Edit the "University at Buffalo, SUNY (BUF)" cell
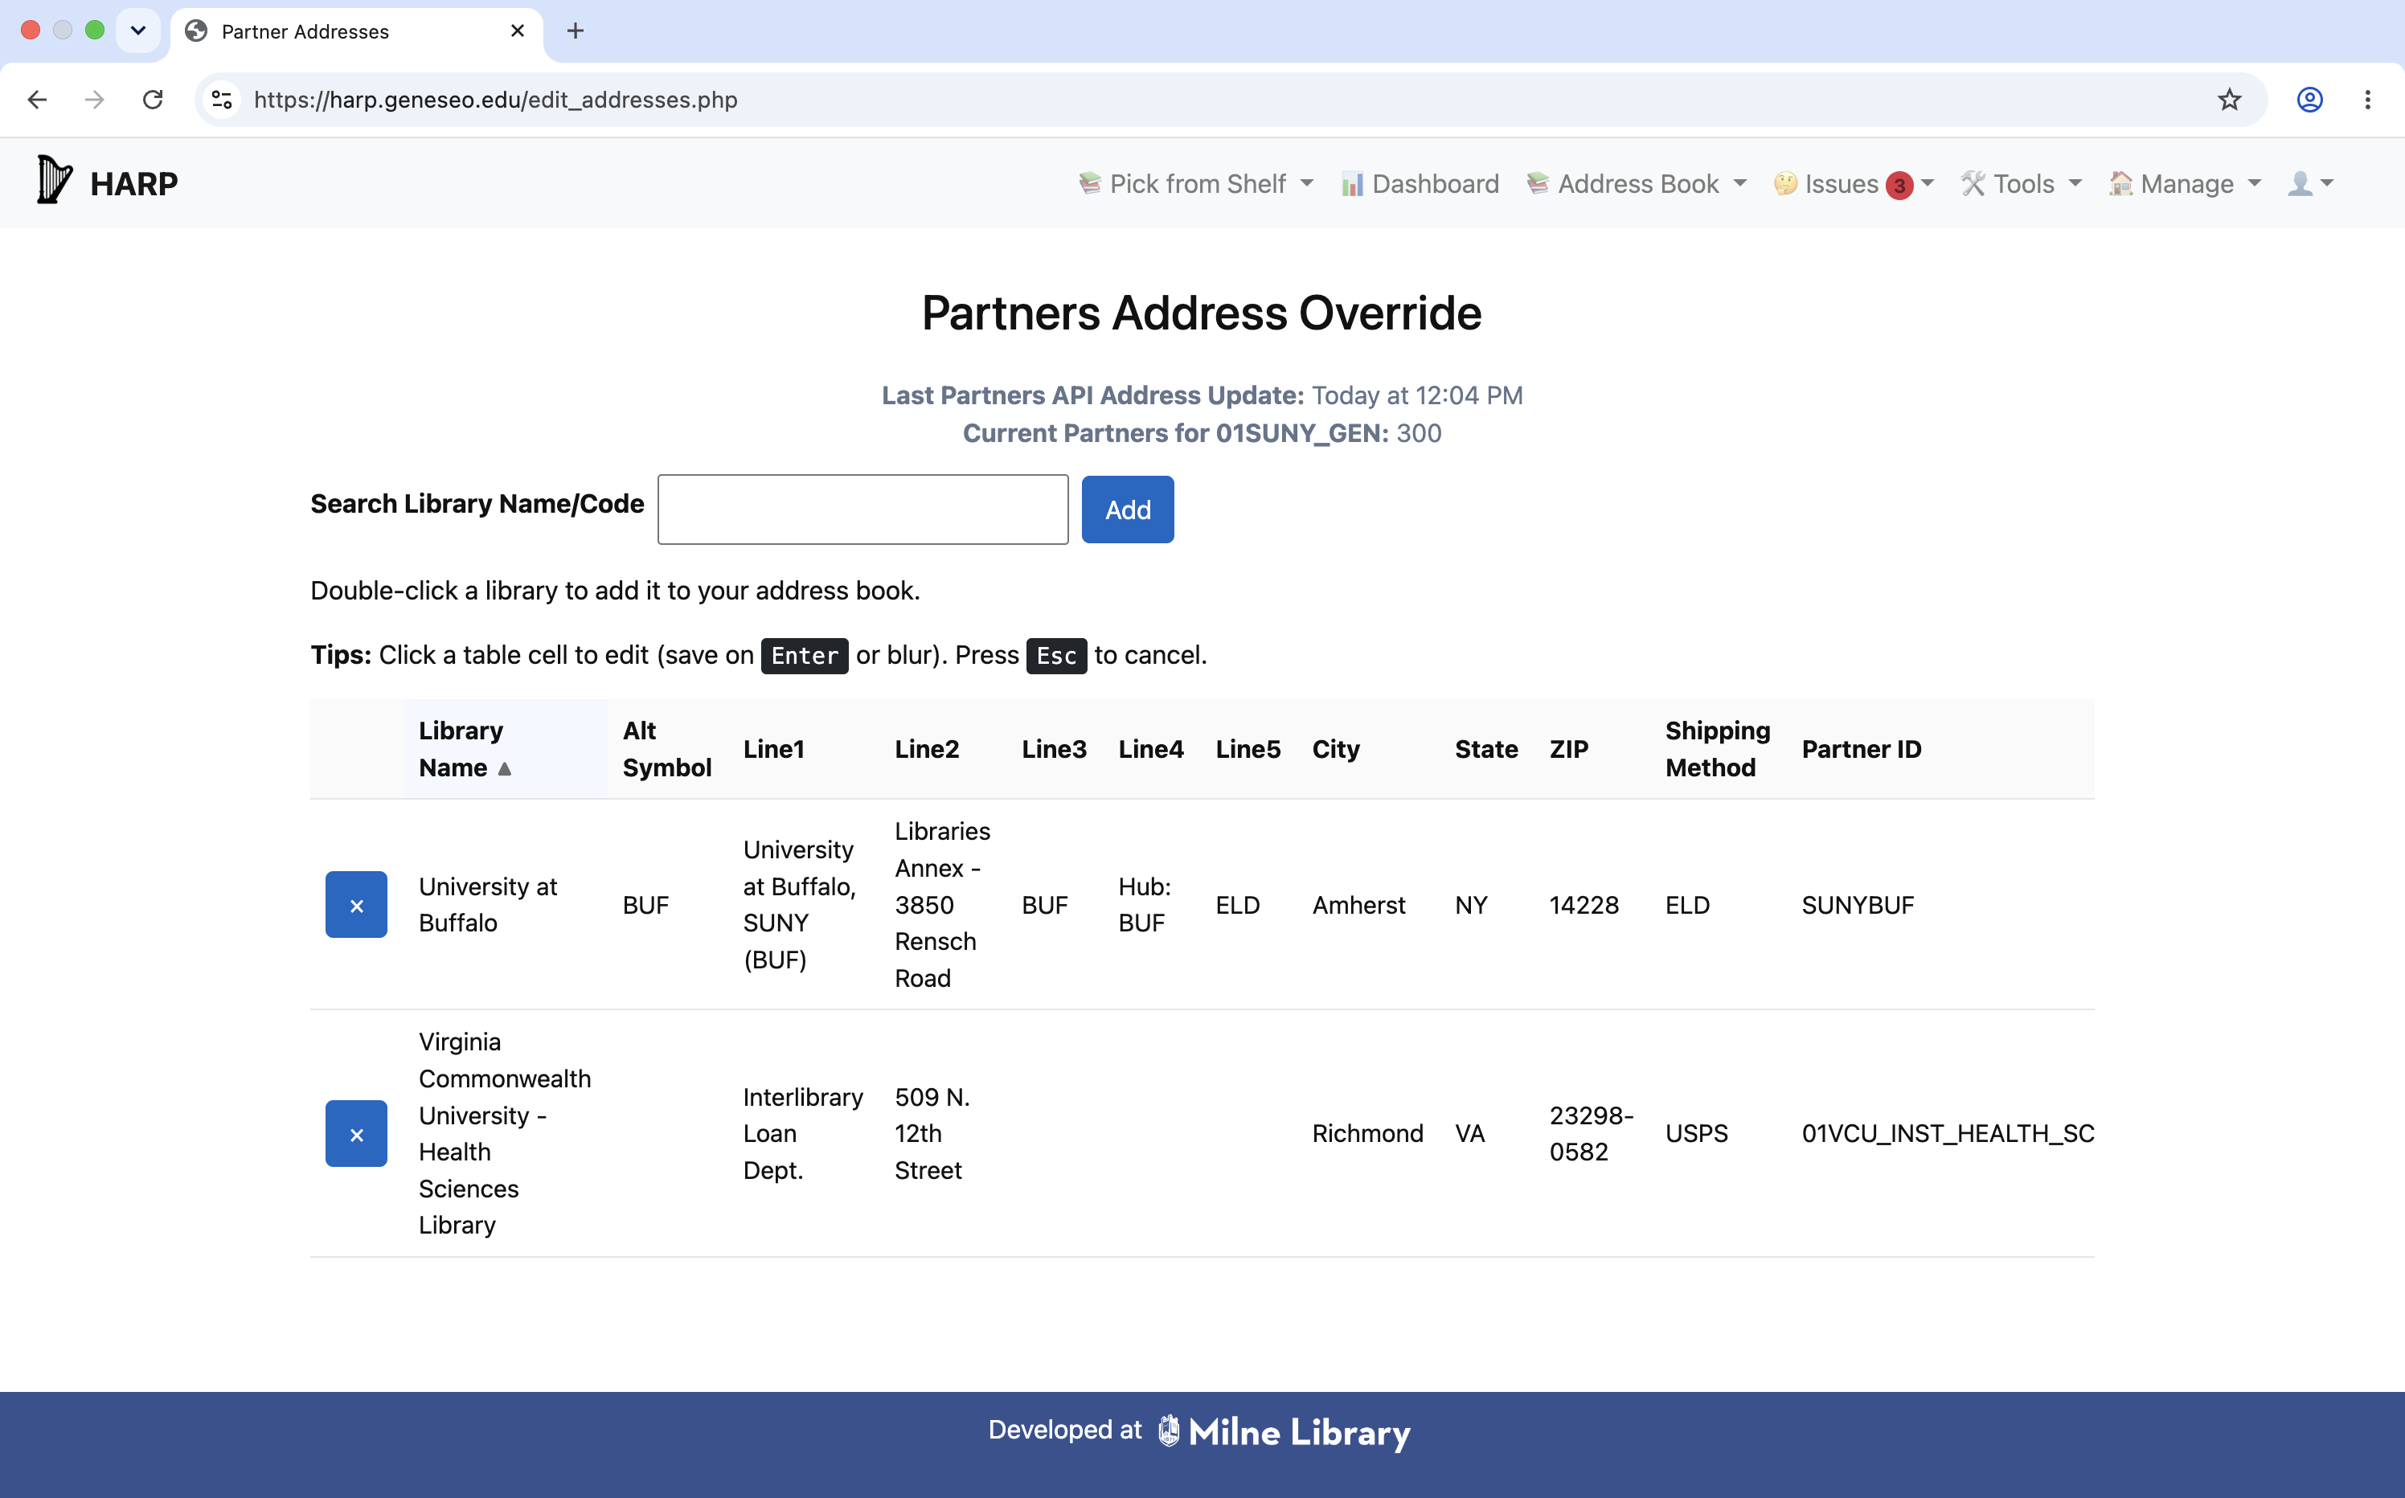The height and width of the screenshot is (1498, 2405). [804, 905]
